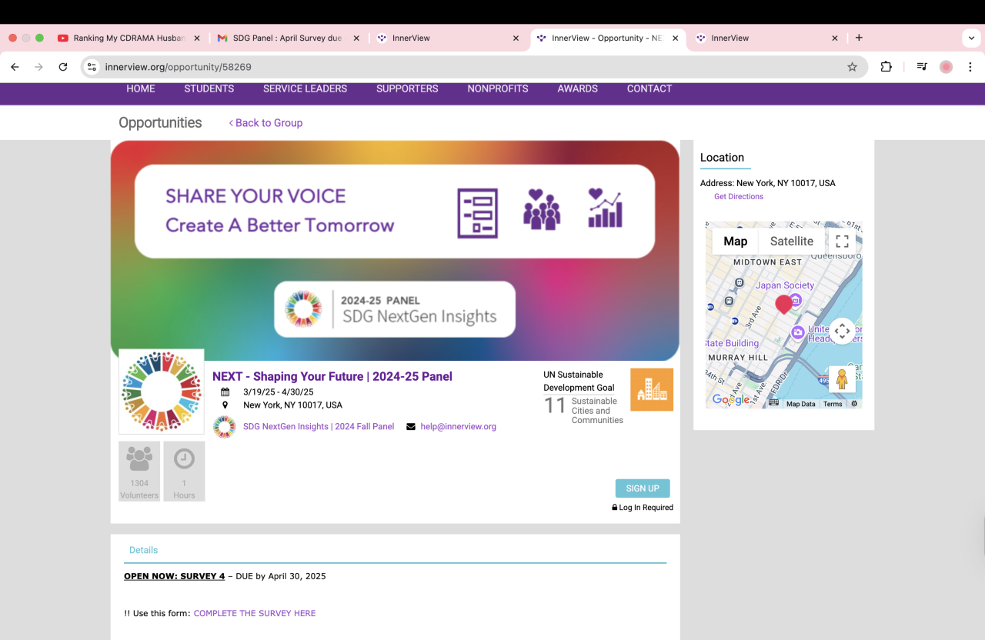Click the Street View pegman icon
The height and width of the screenshot is (640, 985).
pos(842,379)
